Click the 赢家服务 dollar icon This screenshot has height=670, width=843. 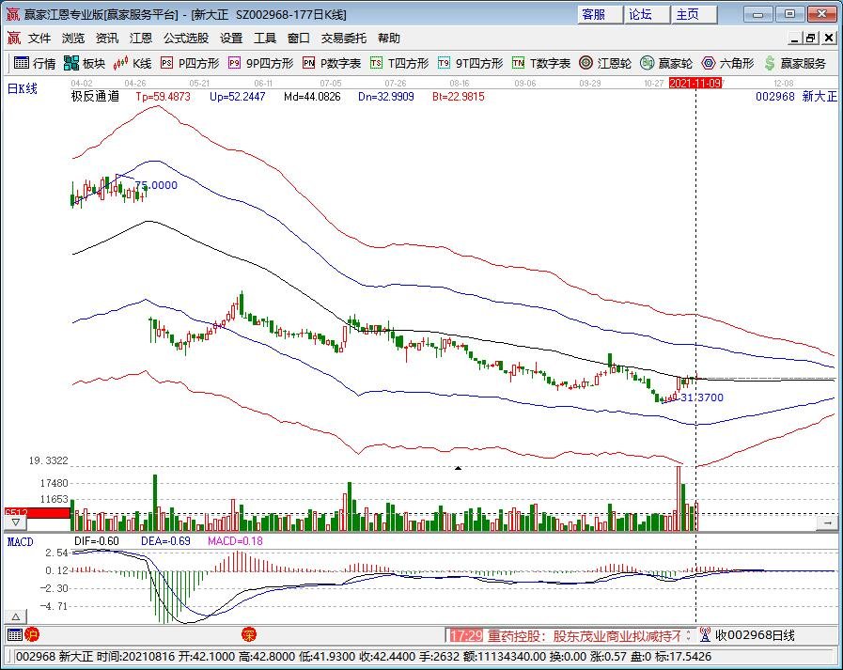pos(795,63)
